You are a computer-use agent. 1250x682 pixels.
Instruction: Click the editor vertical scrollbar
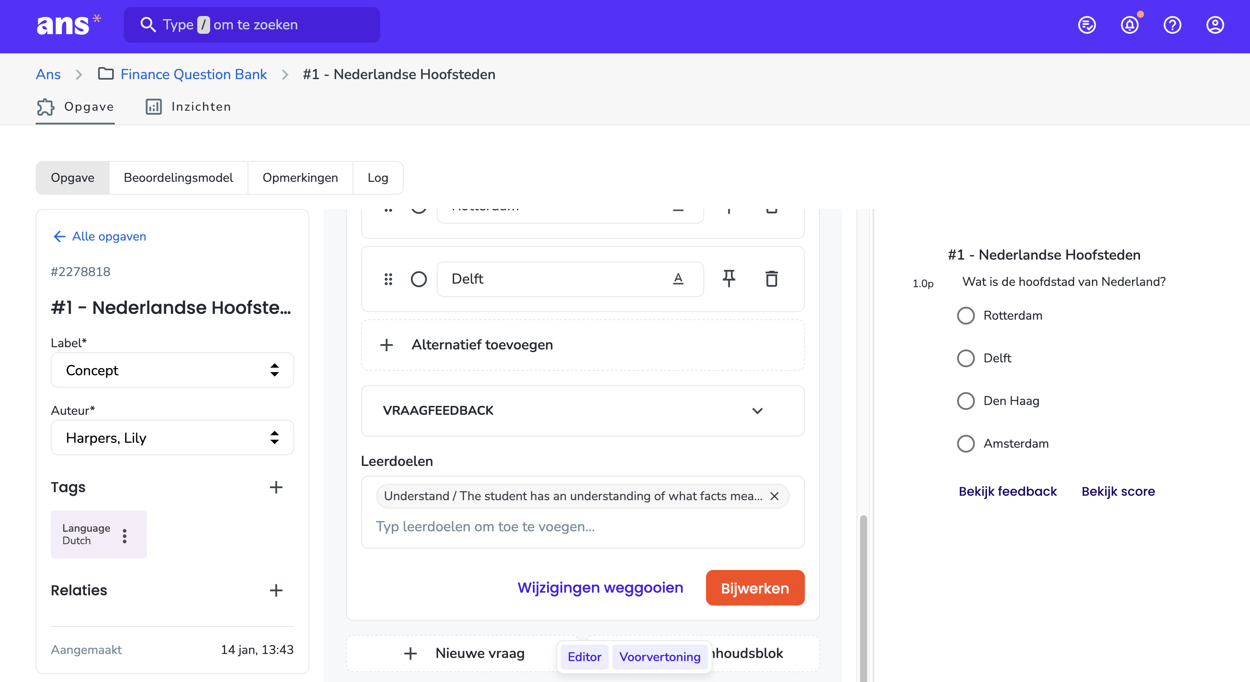[863, 598]
